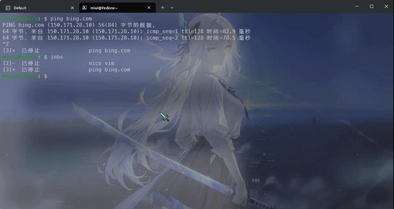This screenshot has height=209, width=394.
Task: Minimize the terminal window
Action: (x=357, y=6)
